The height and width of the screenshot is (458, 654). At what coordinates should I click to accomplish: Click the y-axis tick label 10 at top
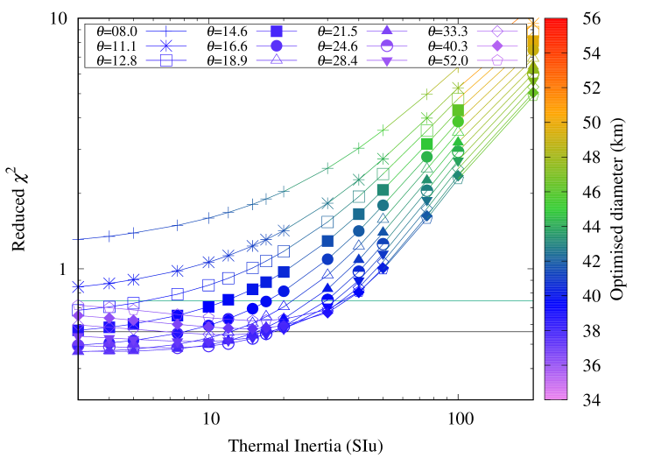point(59,18)
